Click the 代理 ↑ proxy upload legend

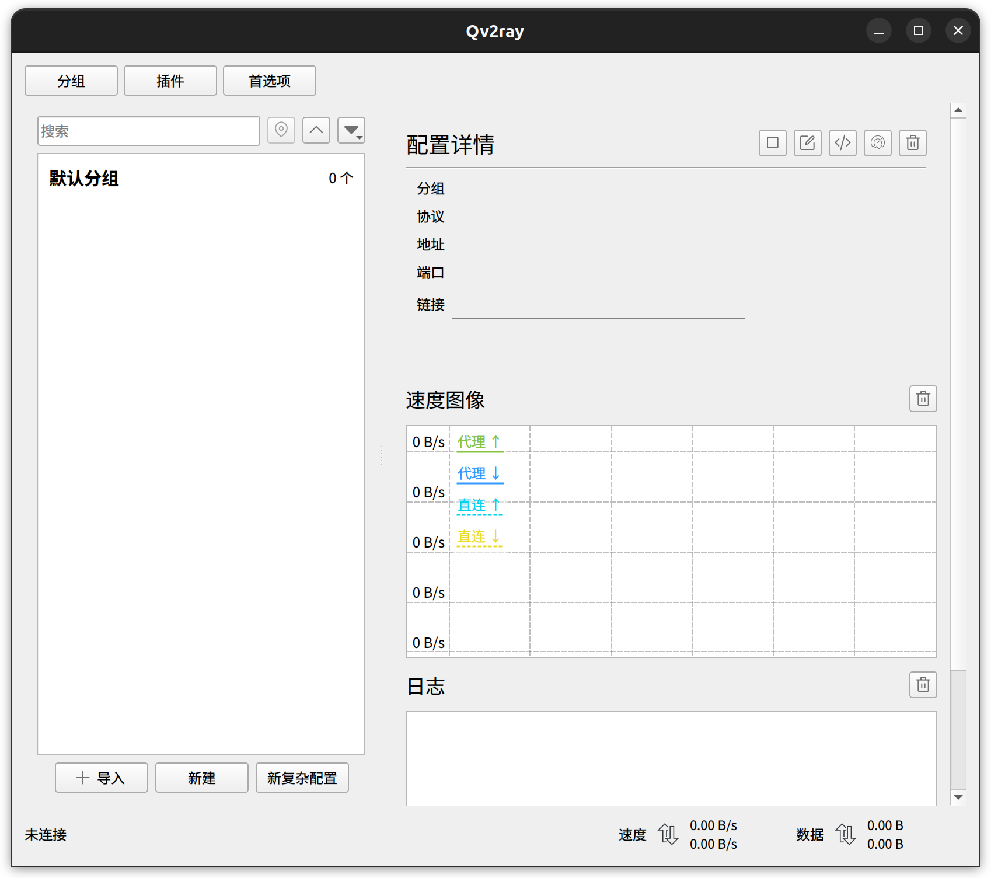(479, 443)
